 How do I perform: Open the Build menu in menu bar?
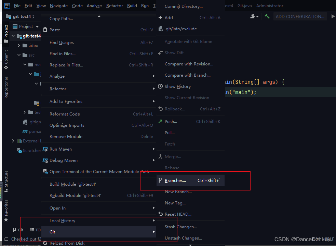[x=132, y=6]
